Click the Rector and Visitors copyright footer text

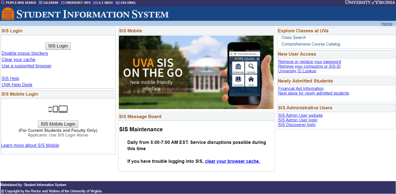(x=51, y=191)
